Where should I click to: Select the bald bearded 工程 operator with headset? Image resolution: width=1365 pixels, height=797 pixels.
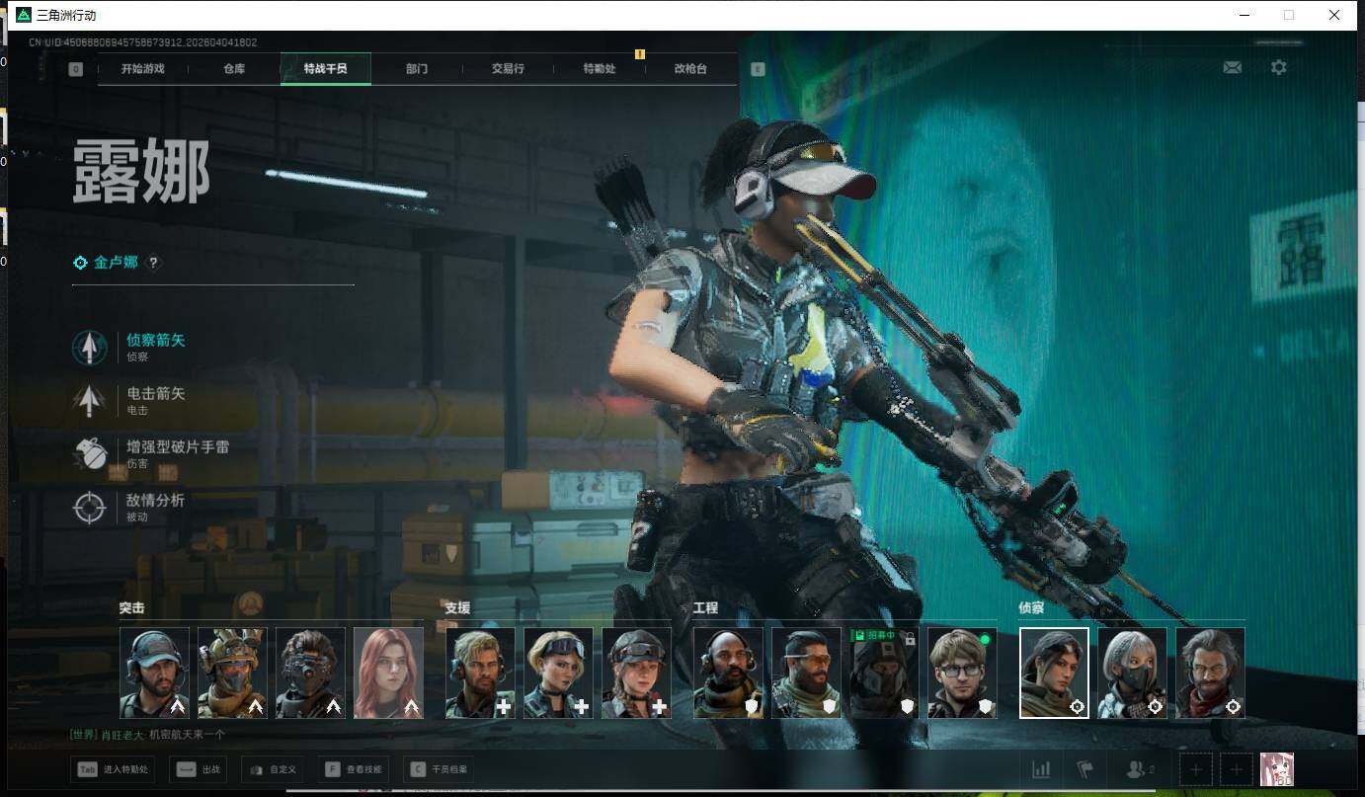[728, 673]
